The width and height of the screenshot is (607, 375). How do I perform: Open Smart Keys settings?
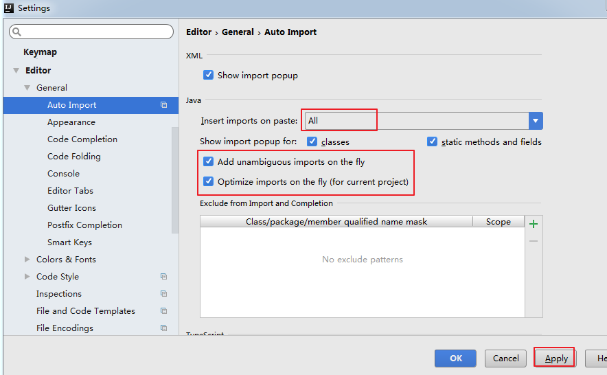pyautogui.click(x=69, y=242)
